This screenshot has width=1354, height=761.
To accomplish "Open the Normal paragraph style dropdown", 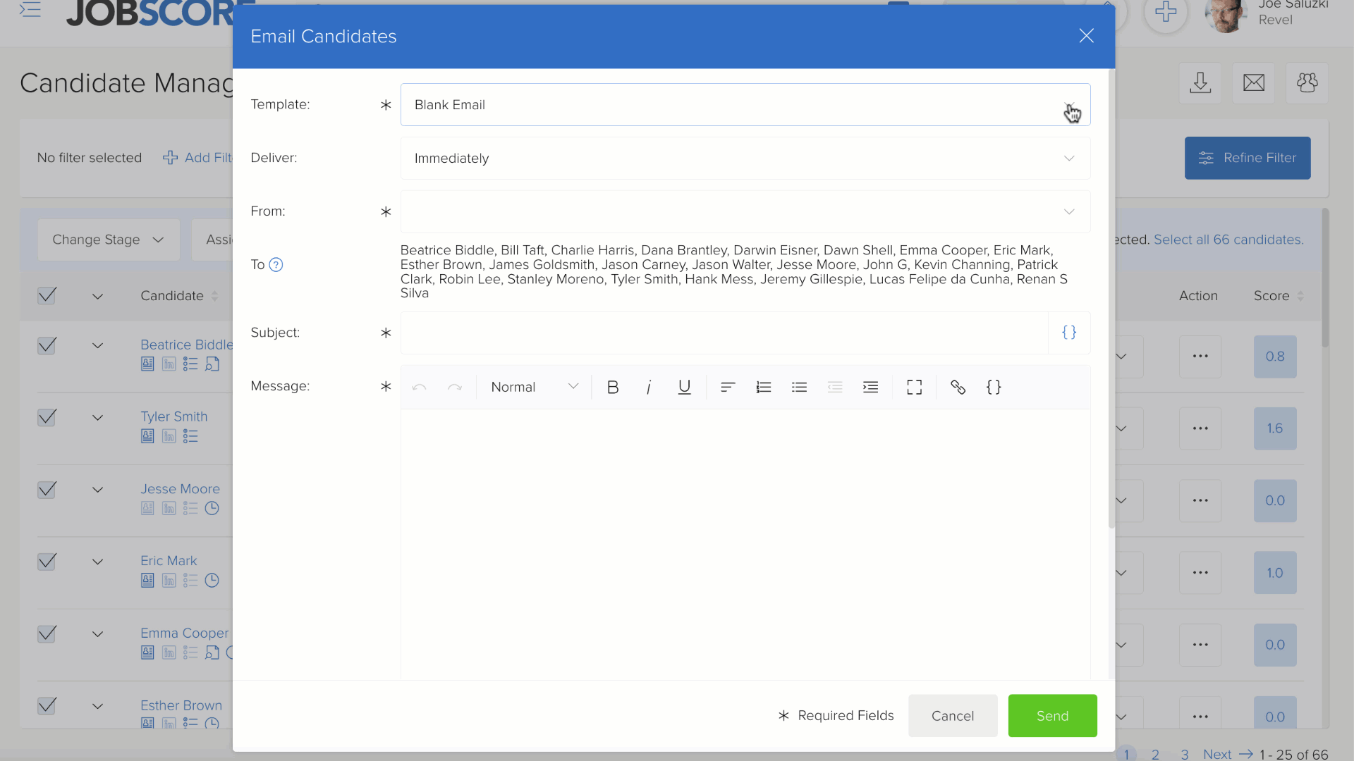I will [x=532, y=387].
